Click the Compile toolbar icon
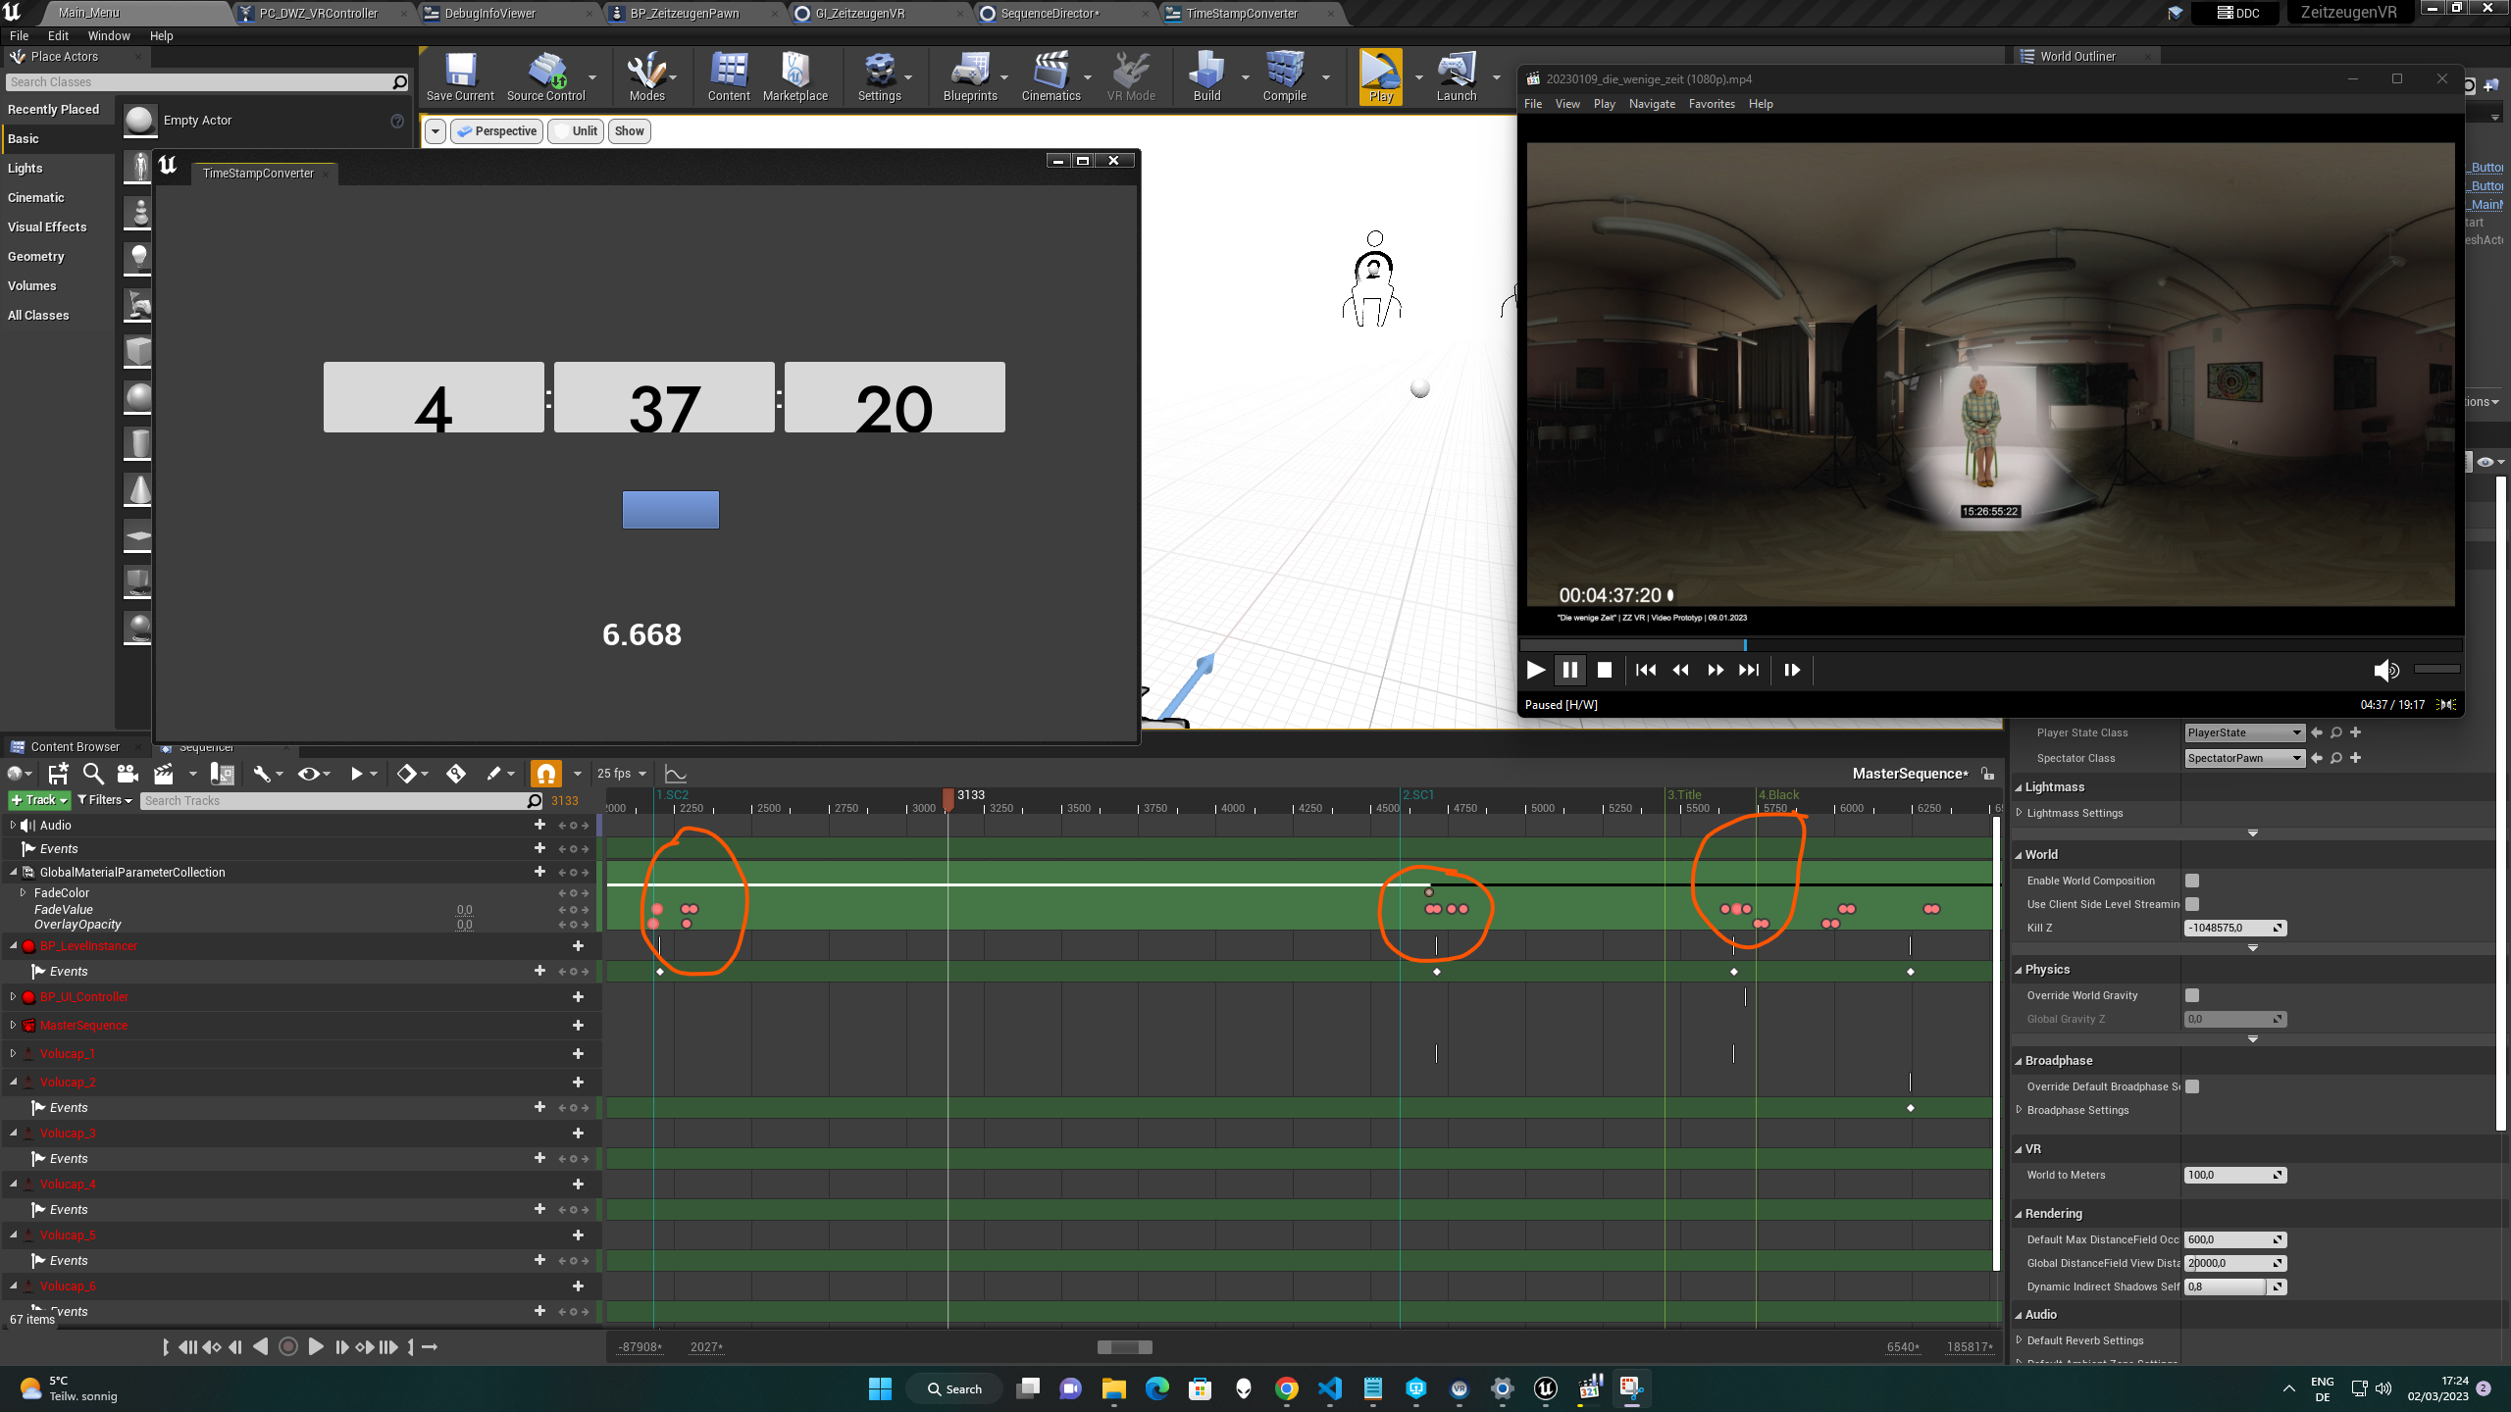The width and height of the screenshot is (2511, 1412). [x=1284, y=76]
